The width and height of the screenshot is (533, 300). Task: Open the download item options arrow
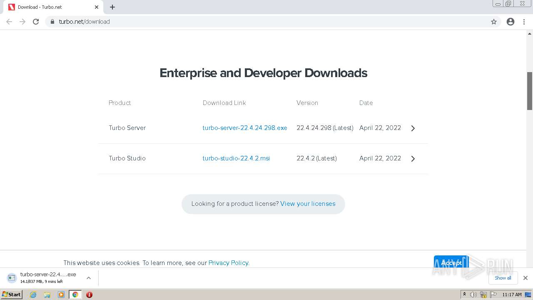click(89, 278)
